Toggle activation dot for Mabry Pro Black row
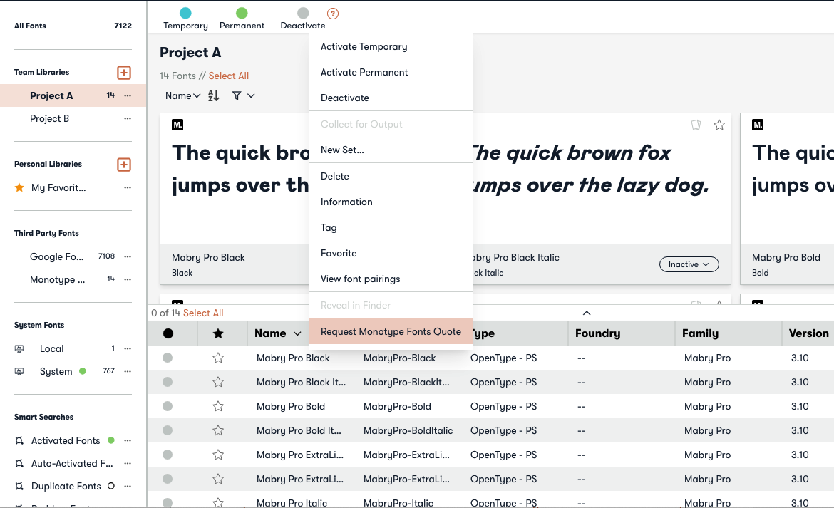Viewport: 834px width, 508px height. click(168, 358)
